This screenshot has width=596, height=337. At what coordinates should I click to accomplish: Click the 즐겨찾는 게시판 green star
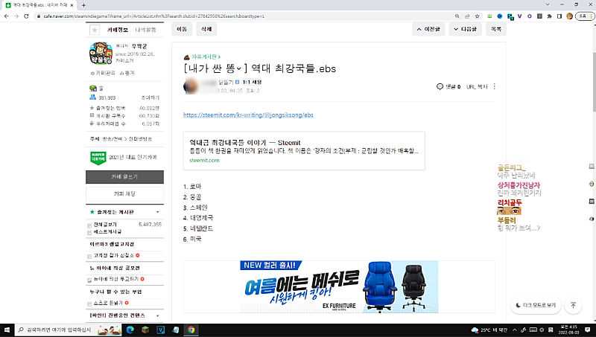pos(92,212)
